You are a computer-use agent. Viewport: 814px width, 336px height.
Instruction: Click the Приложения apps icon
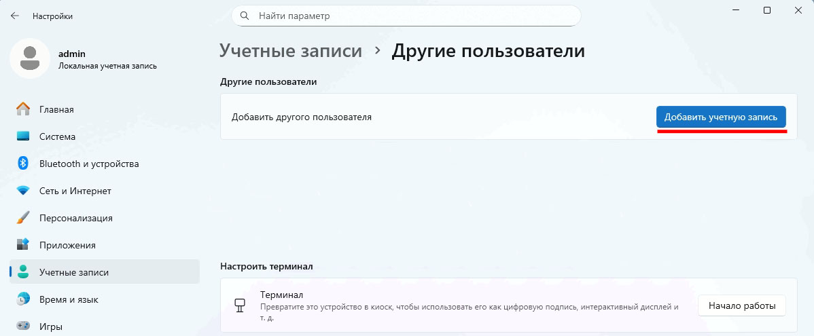point(23,245)
